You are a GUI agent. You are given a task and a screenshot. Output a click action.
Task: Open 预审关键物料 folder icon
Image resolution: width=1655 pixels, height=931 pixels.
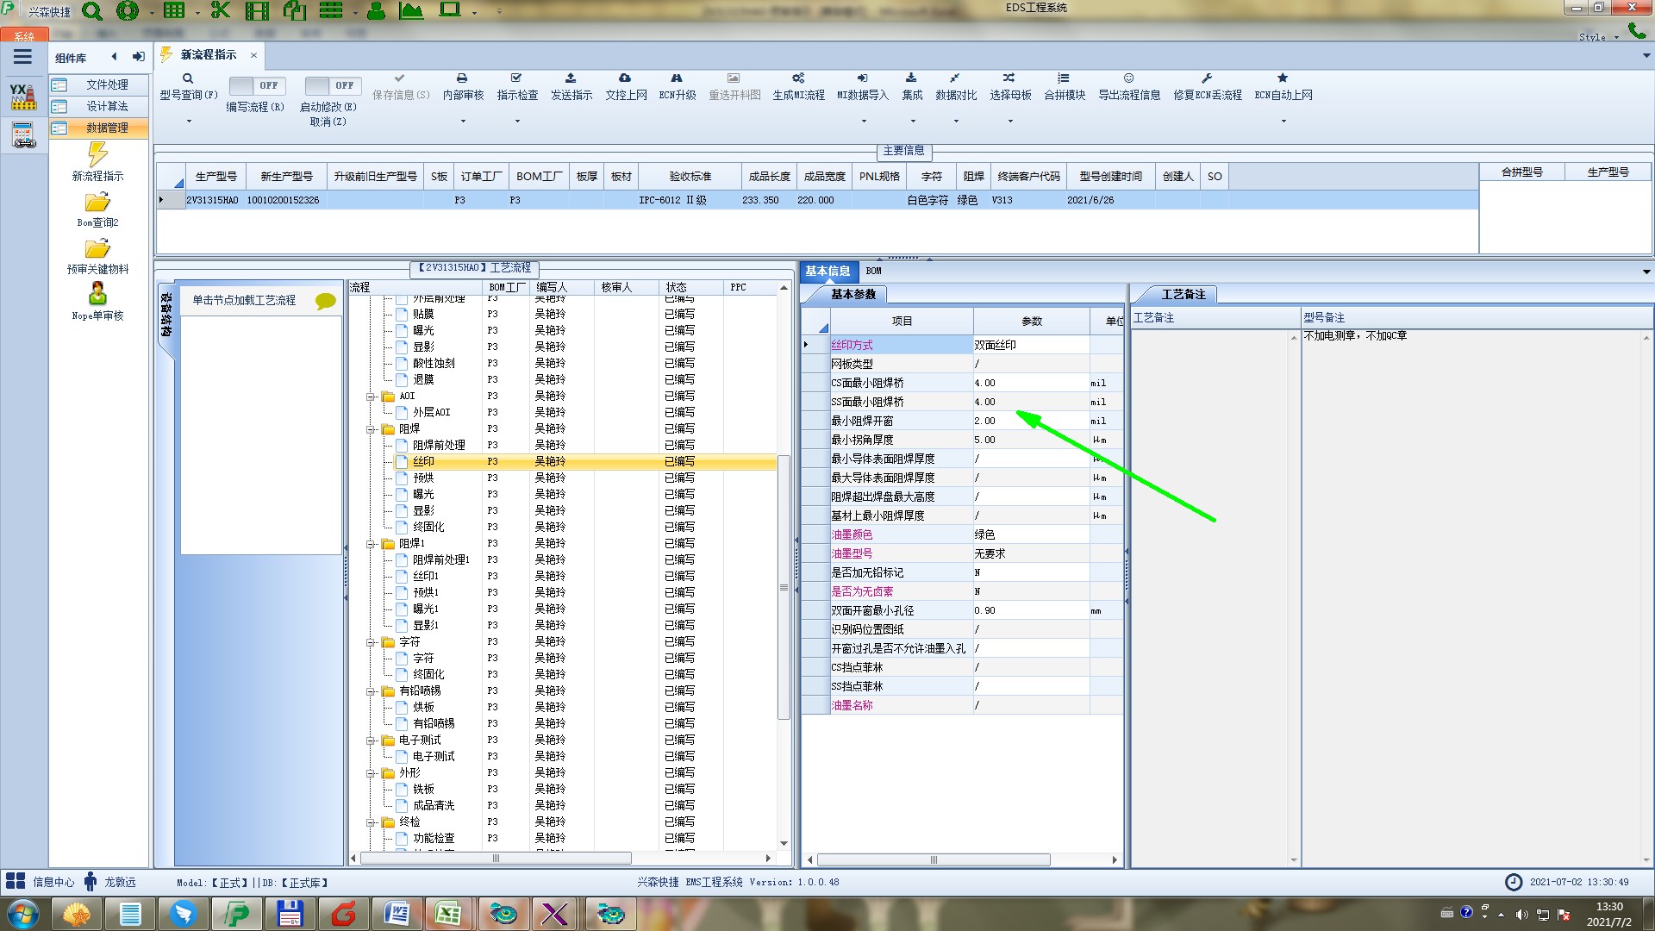coord(97,249)
